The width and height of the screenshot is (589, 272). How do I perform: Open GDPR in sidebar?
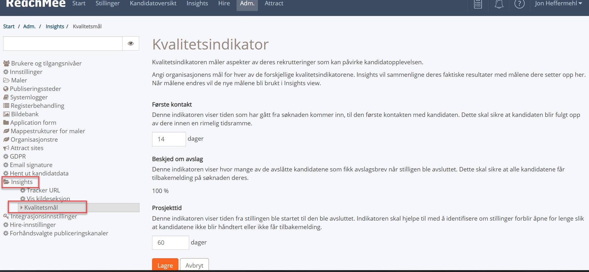pyautogui.click(x=18, y=156)
